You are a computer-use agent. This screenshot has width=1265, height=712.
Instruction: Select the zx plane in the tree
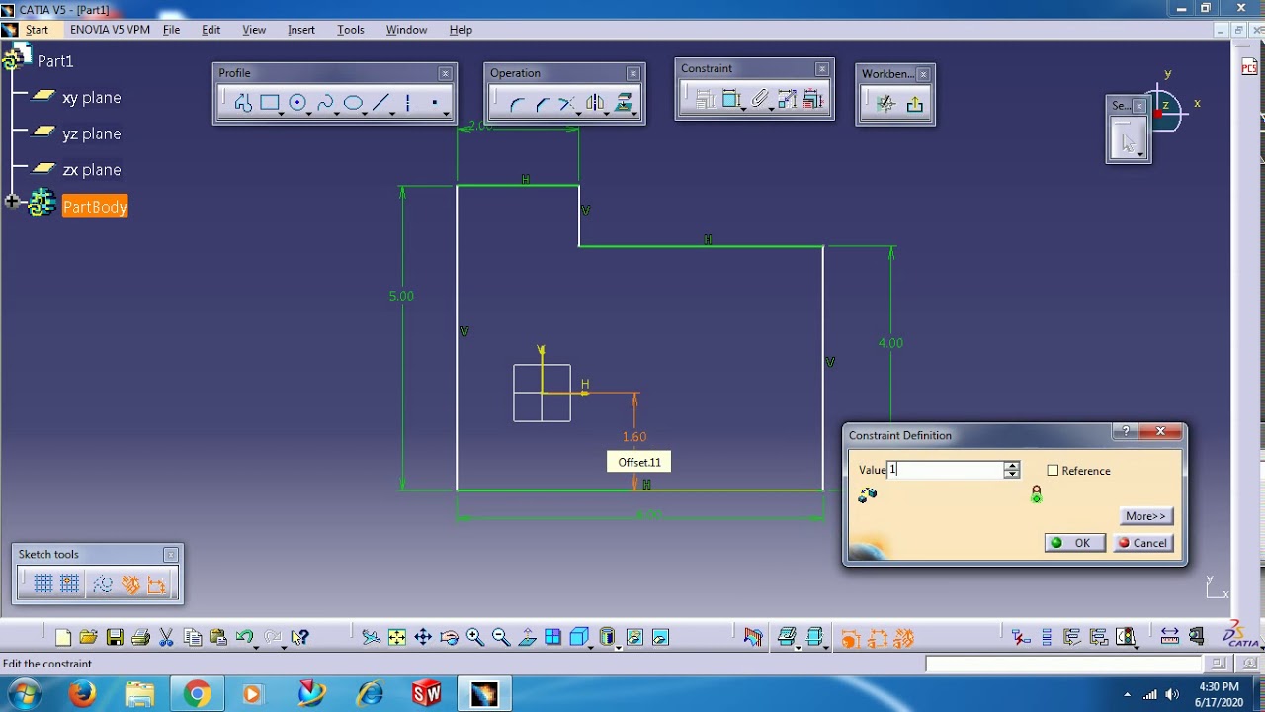91,170
